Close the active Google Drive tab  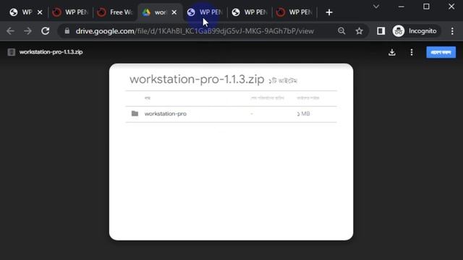[x=174, y=12]
